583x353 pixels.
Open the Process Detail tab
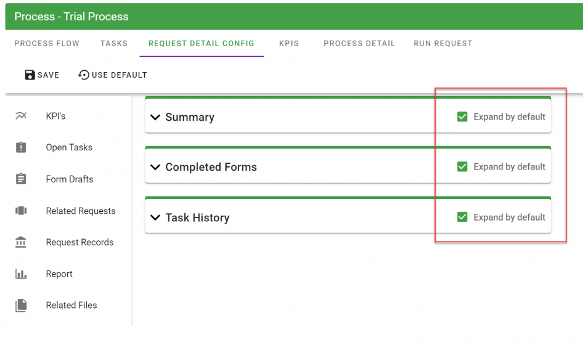359,44
